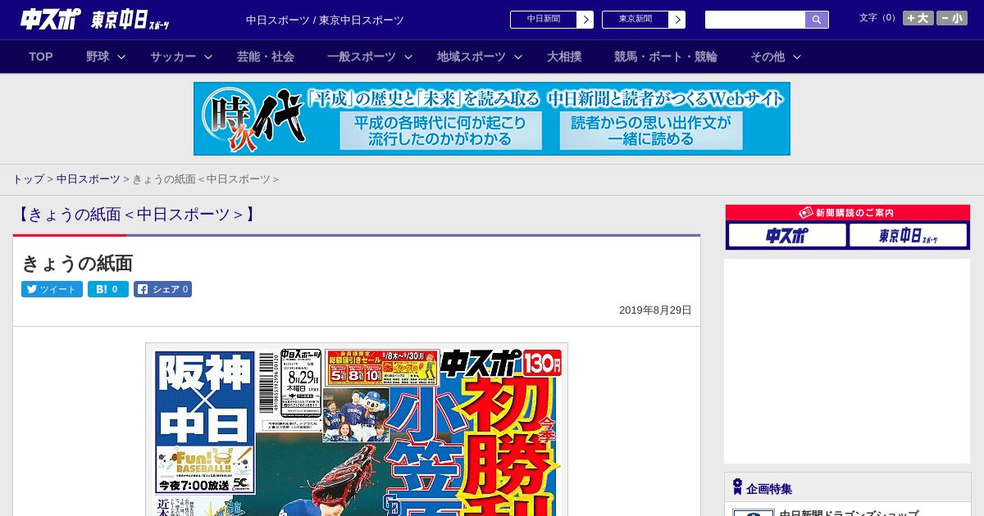Click 中スポ subscription guide button
This screenshot has height=516, width=984.
[x=787, y=236]
